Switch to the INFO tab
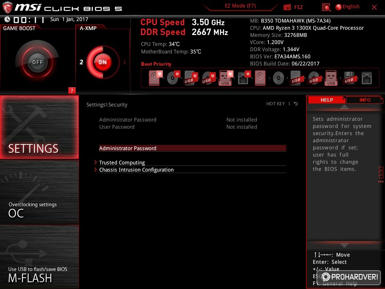 pos(365,100)
